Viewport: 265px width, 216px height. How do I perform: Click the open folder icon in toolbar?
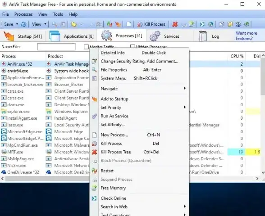tap(74, 24)
